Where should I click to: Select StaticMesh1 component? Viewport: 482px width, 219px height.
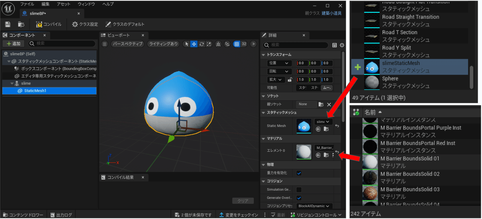[x=49, y=90]
